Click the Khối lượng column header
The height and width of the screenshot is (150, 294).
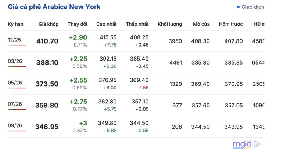pos(170,24)
